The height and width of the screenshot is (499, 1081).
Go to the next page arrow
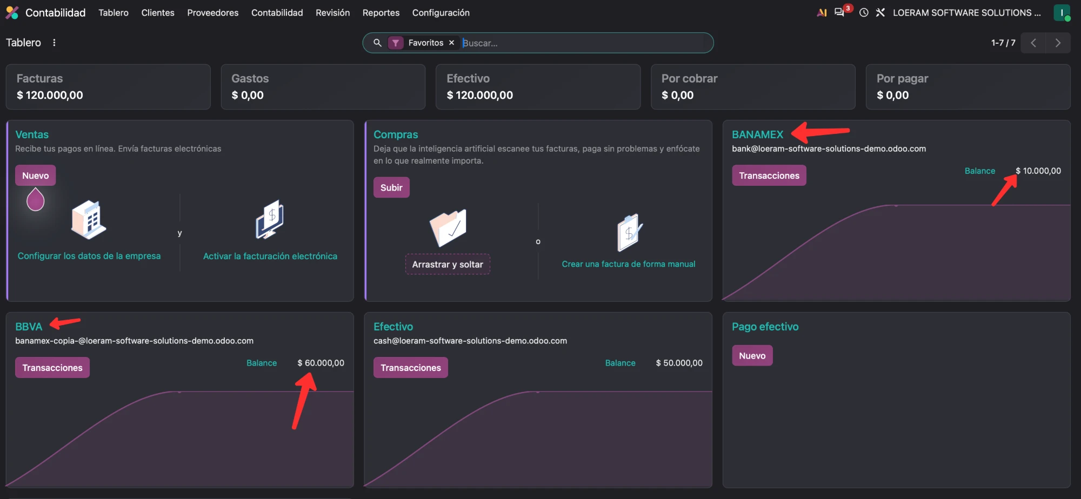1058,43
